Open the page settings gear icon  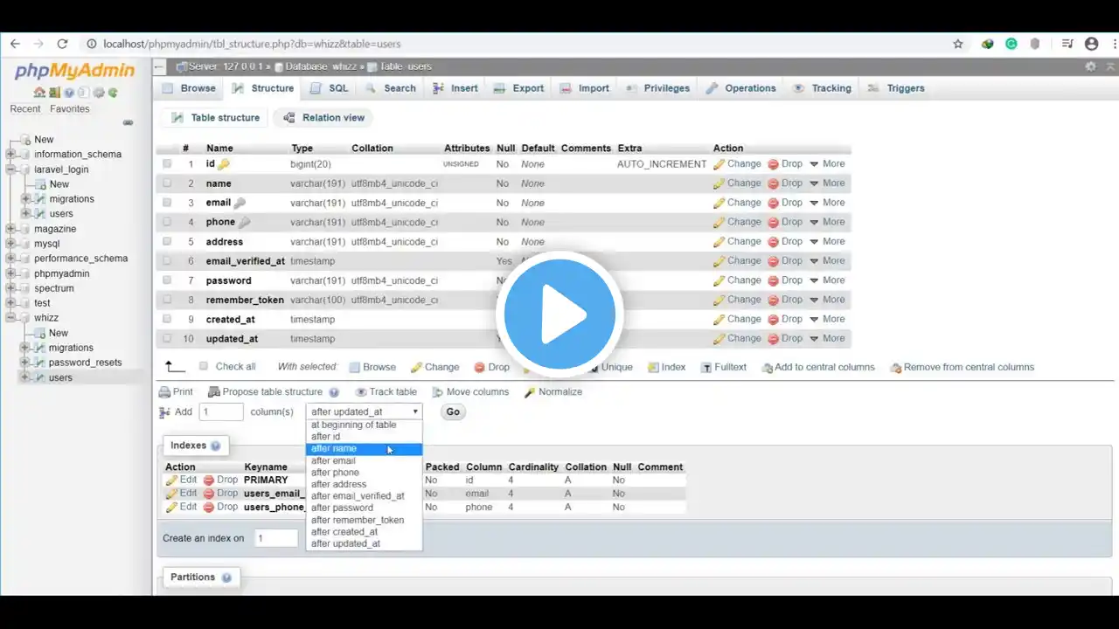(1090, 66)
